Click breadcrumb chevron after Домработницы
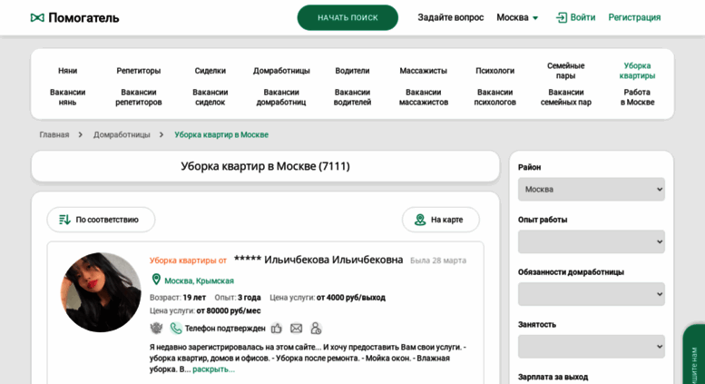Viewport: 705px width, 384px height. [x=162, y=134]
